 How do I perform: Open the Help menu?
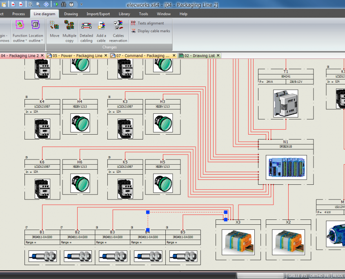click(183, 14)
